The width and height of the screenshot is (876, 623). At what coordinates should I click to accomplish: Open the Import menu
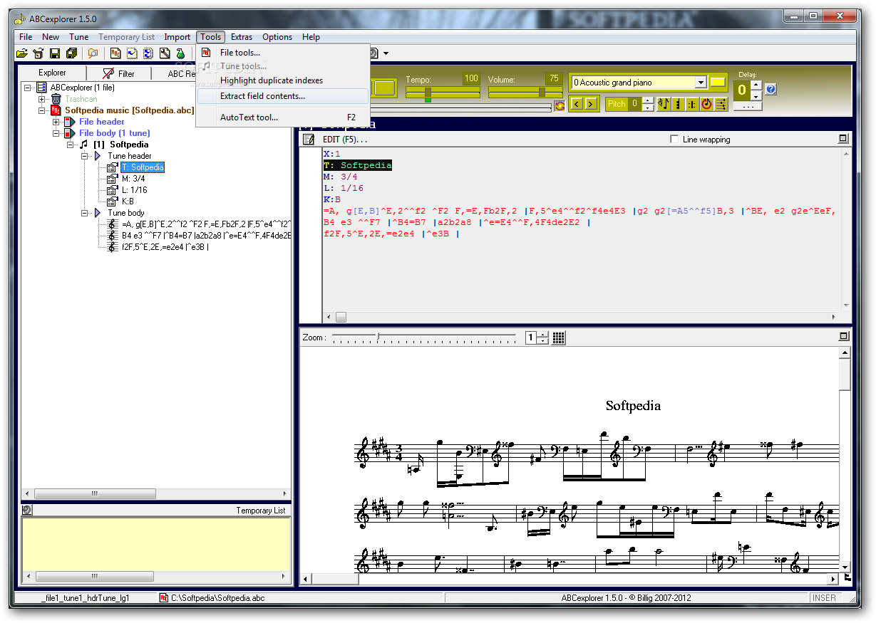point(177,37)
